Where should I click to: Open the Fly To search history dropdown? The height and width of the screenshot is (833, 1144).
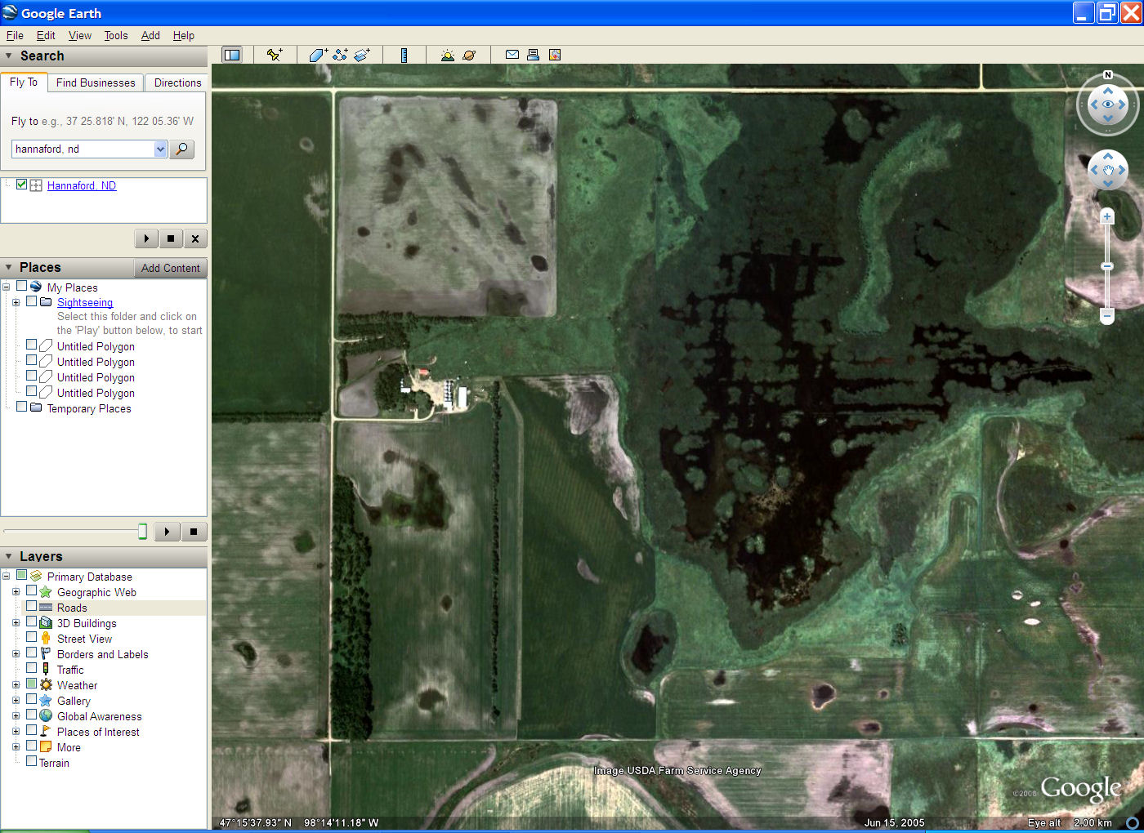[x=160, y=149]
